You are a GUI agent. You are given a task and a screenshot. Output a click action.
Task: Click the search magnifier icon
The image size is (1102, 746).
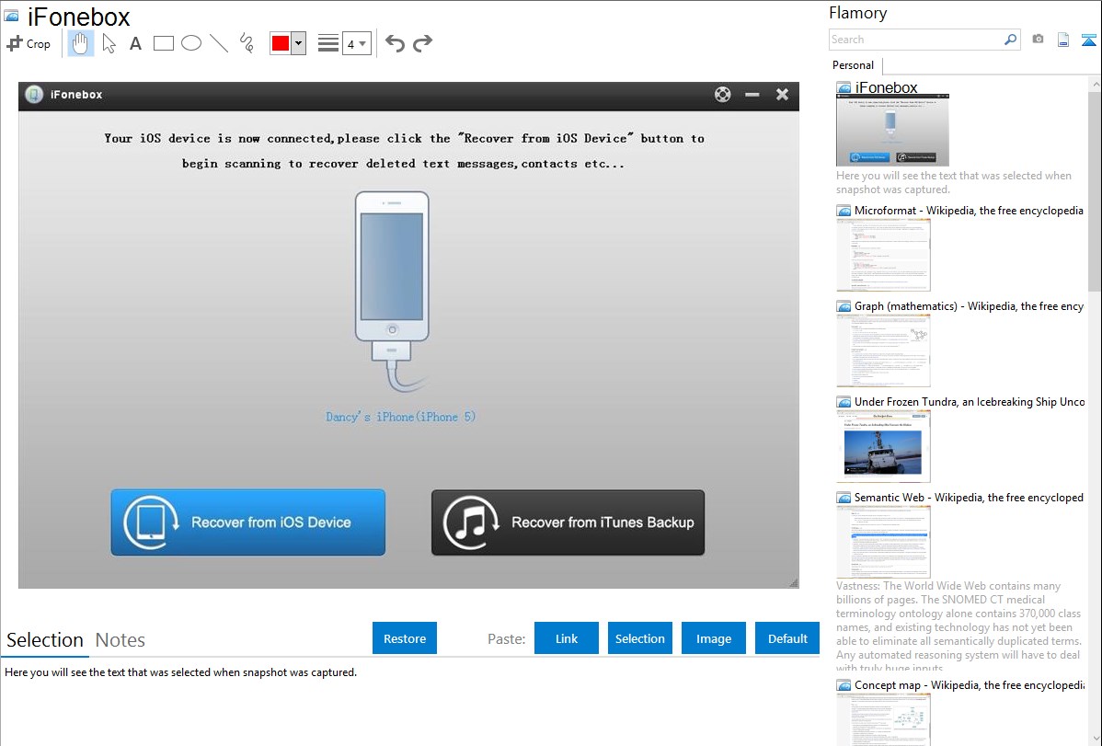[1011, 40]
